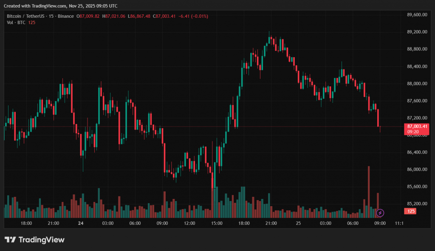Click the purple lightning bolt icon
This screenshot has width=435, height=251.
[380, 212]
